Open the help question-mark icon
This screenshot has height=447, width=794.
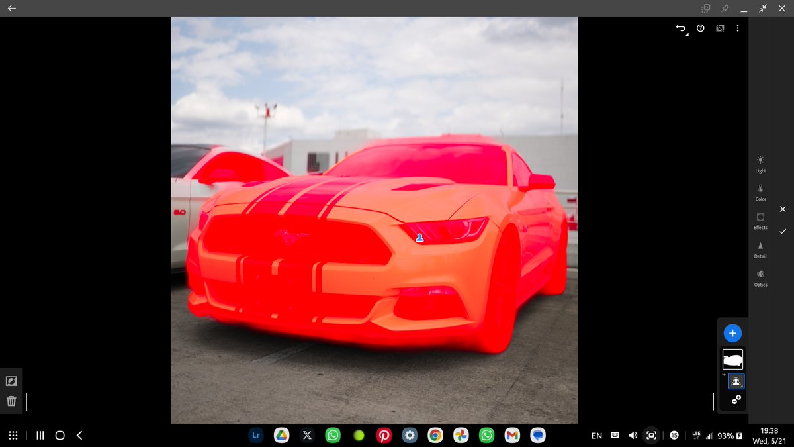point(701,28)
